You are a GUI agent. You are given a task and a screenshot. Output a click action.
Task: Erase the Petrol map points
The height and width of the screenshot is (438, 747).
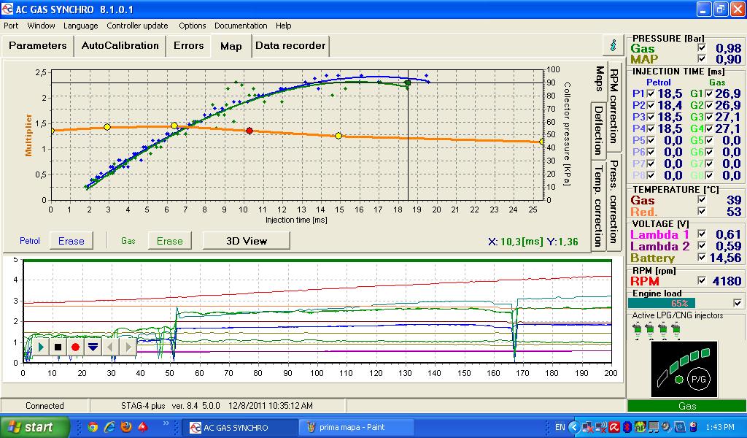click(71, 240)
